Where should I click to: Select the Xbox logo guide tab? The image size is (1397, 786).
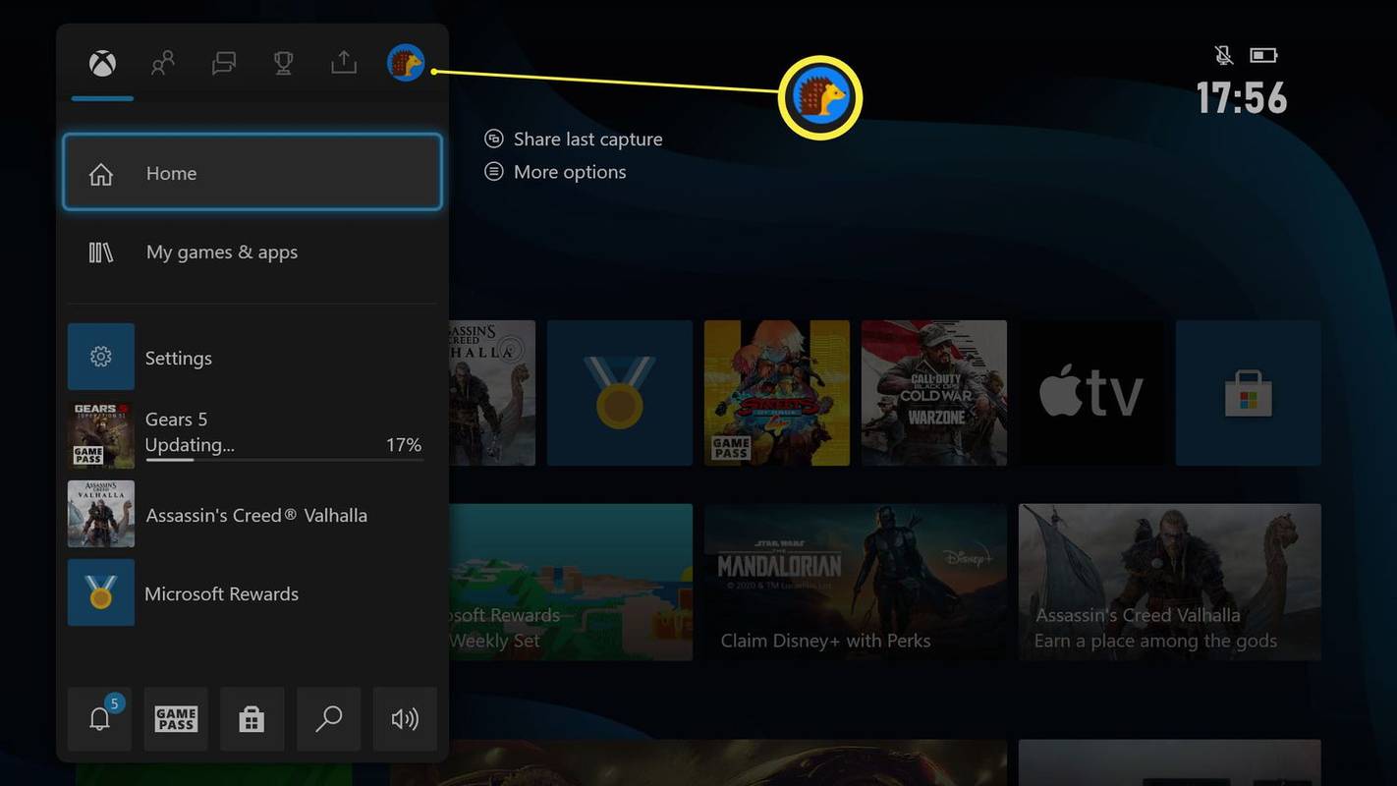tap(102, 64)
